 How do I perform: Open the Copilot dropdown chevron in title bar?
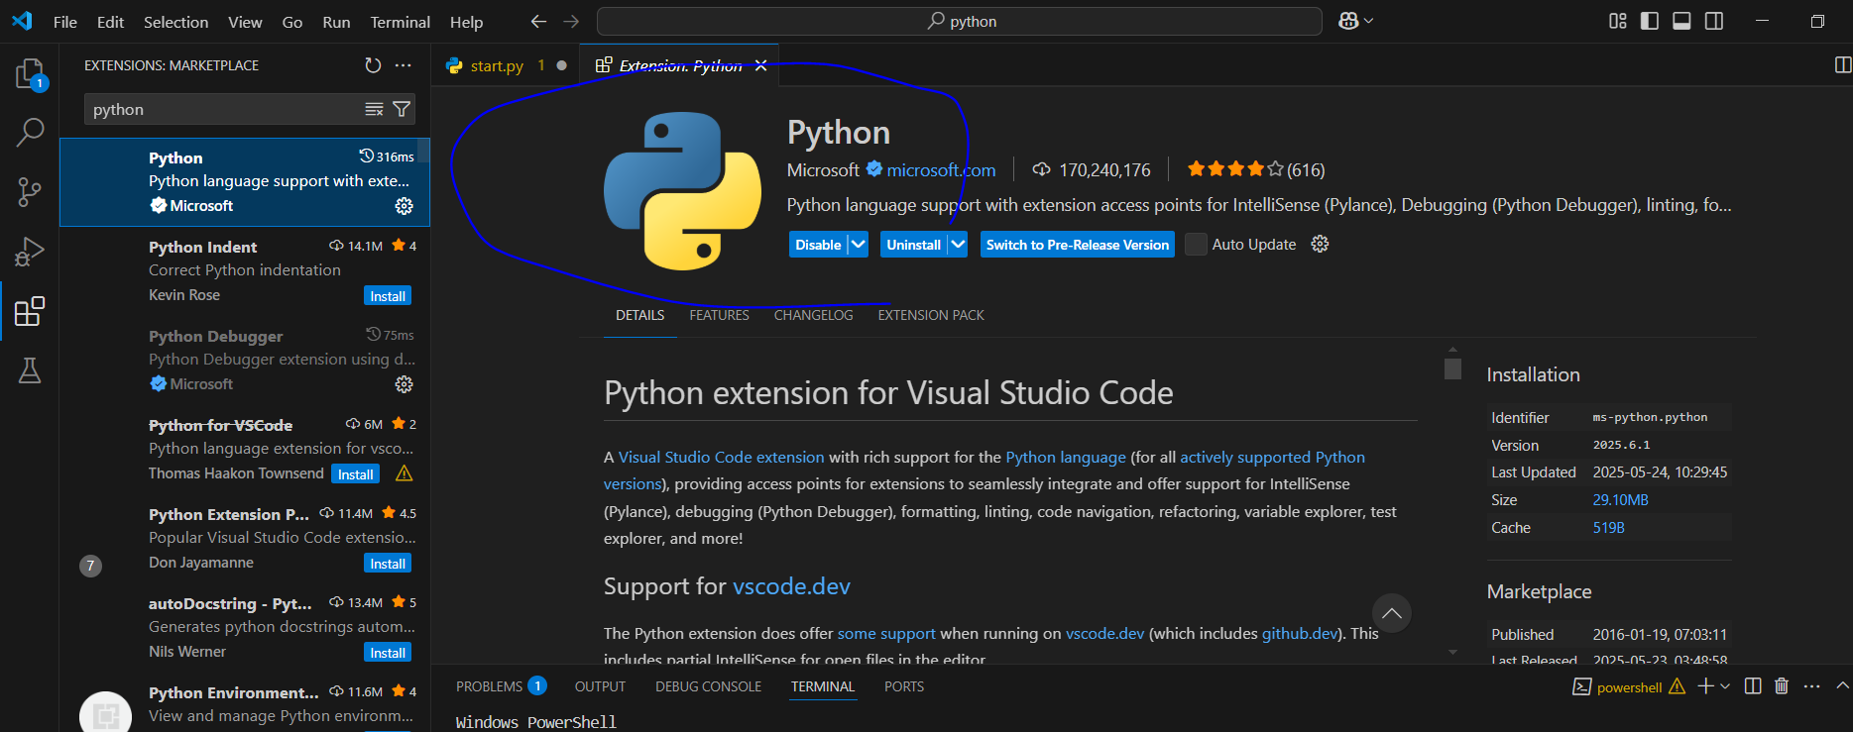pos(1369,21)
